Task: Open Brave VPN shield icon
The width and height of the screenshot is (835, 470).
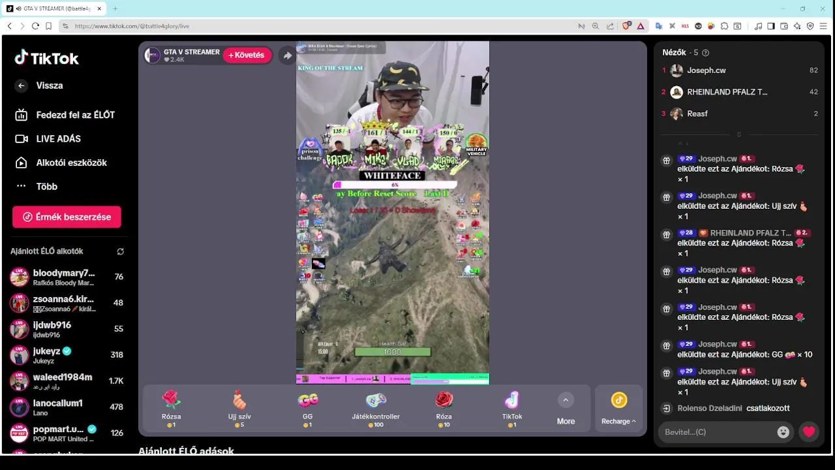Action: 810,26
